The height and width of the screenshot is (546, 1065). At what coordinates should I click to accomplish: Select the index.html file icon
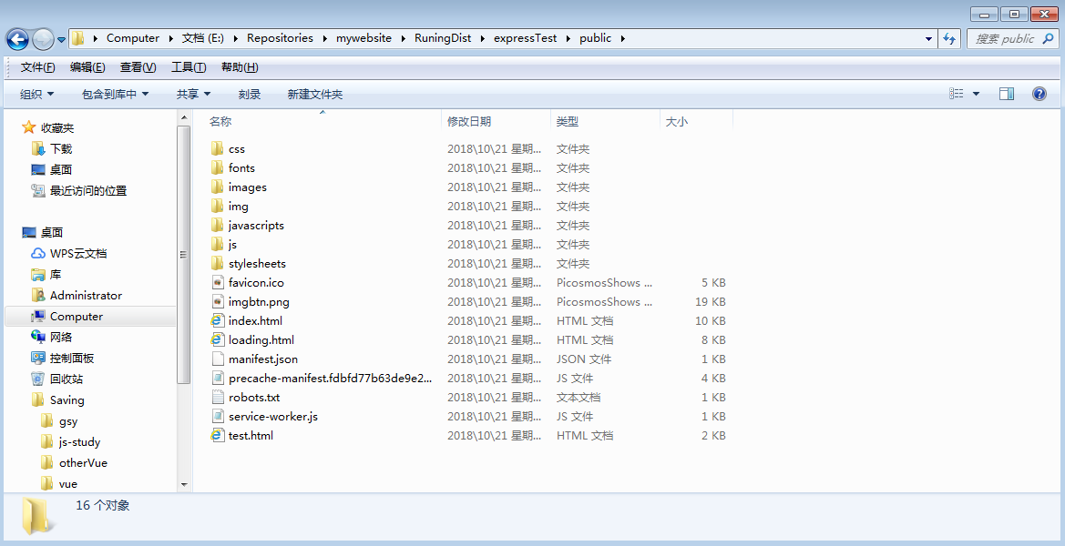(218, 321)
